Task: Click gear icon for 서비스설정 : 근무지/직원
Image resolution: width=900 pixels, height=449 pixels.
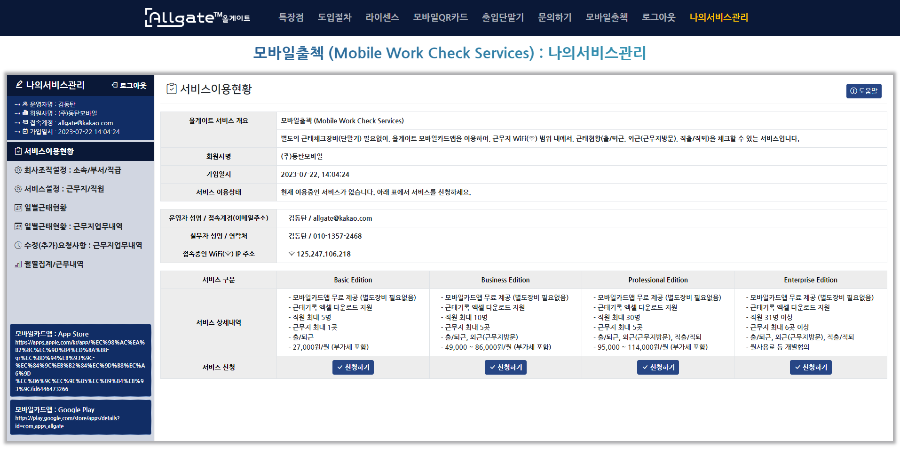Action: [18, 189]
